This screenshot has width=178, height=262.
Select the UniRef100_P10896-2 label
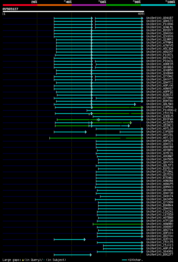(161, 110)
